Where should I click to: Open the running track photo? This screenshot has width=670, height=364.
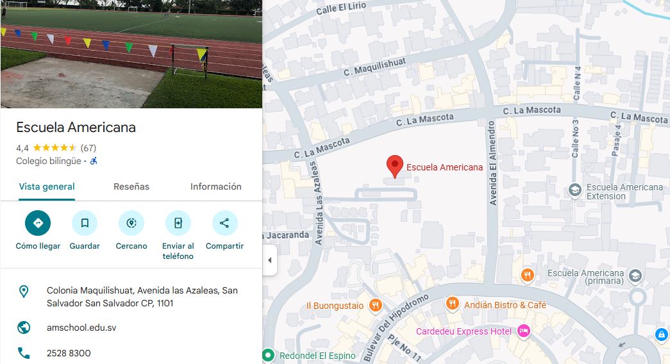131,54
